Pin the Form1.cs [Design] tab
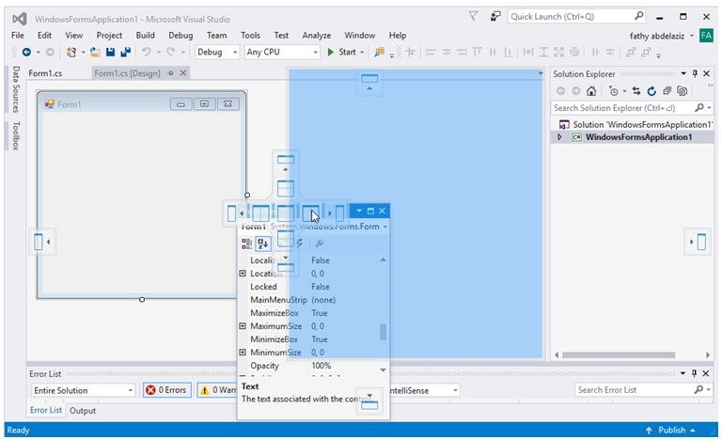The image size is (722, 439). click(171, 73)
